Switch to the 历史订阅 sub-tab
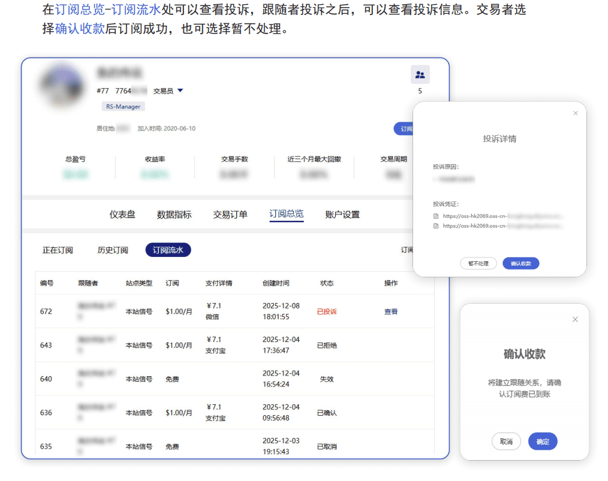Viewport: 608px width, 481px height. [113, 250]
